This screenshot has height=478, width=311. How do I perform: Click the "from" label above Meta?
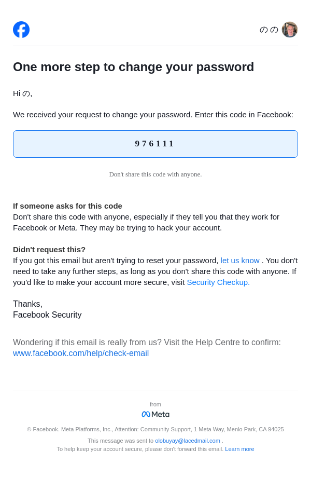tap(155, 404)
